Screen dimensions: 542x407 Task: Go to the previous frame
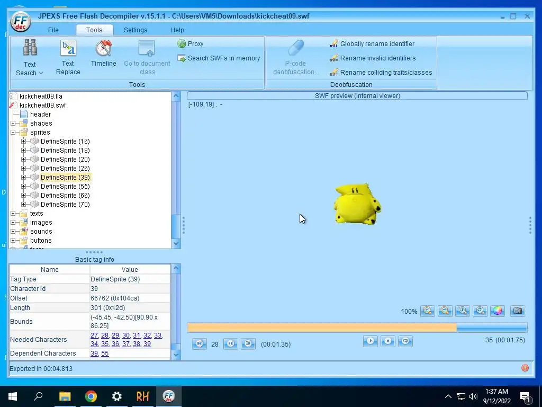click(x=200, y=343)
